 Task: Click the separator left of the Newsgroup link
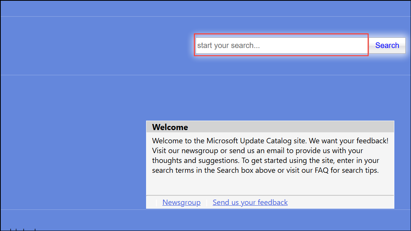coord(156,203)
